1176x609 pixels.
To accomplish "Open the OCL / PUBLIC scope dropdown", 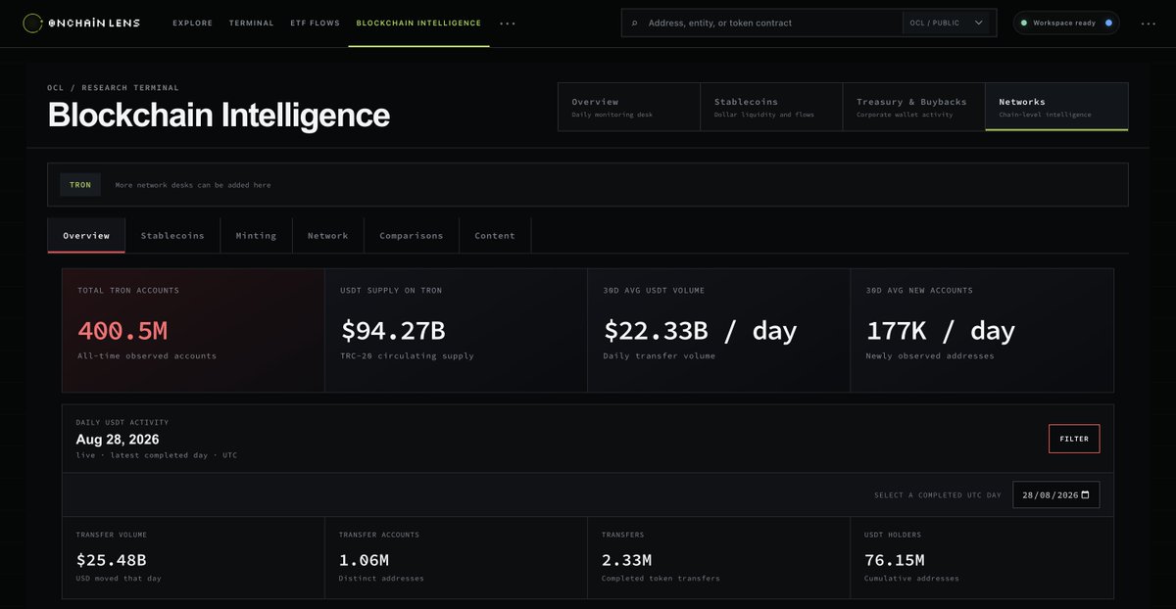I will click(946, 23).
